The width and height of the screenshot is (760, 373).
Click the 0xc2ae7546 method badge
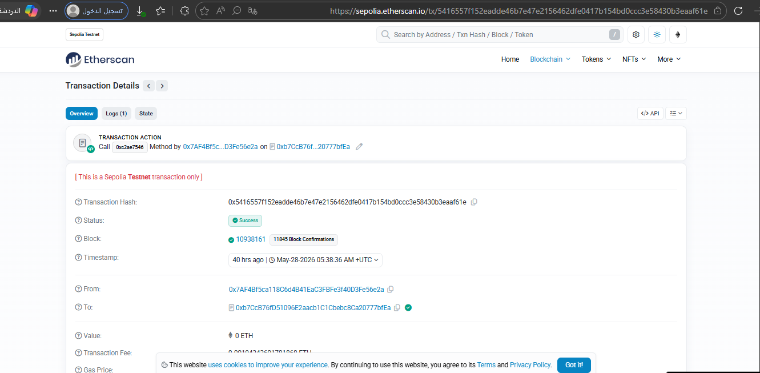pos(130,147)
